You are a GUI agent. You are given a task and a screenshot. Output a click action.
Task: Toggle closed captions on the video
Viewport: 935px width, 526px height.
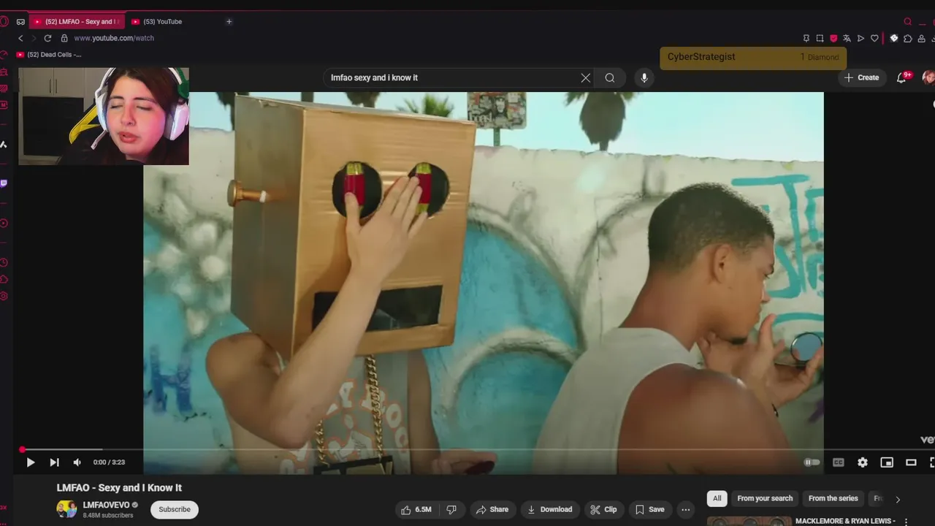839,462
